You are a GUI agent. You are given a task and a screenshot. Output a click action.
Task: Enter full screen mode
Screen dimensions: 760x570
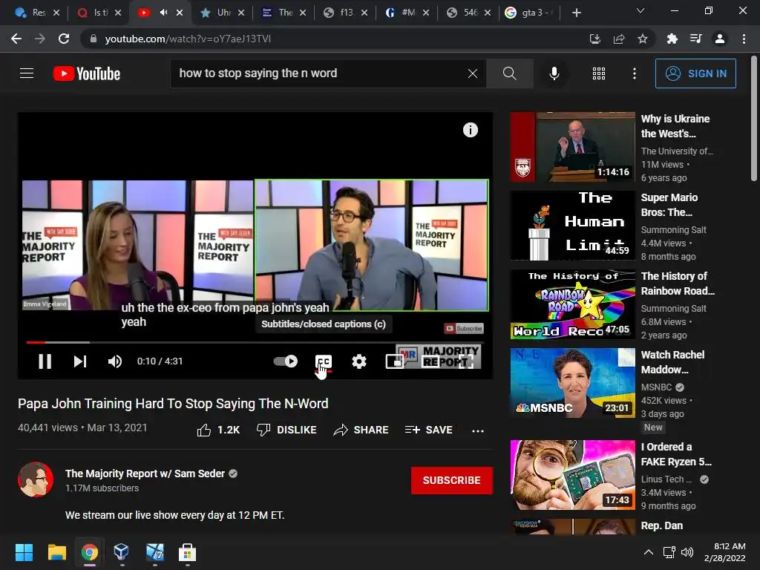(x=466, y=361)
